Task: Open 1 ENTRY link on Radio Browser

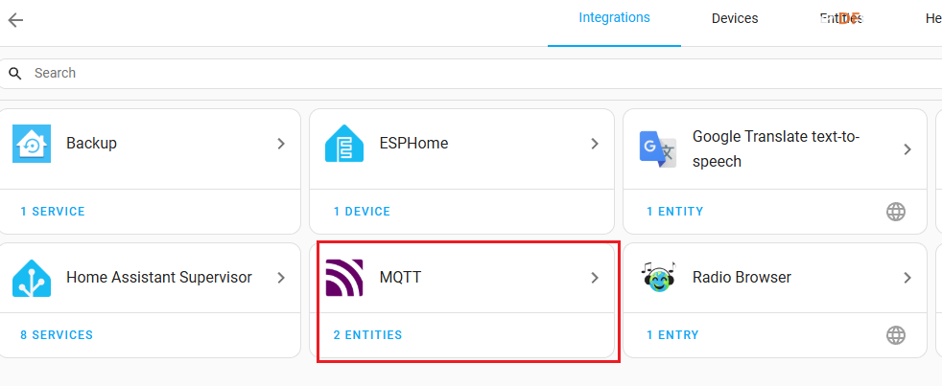Action: tap(672, 335)
